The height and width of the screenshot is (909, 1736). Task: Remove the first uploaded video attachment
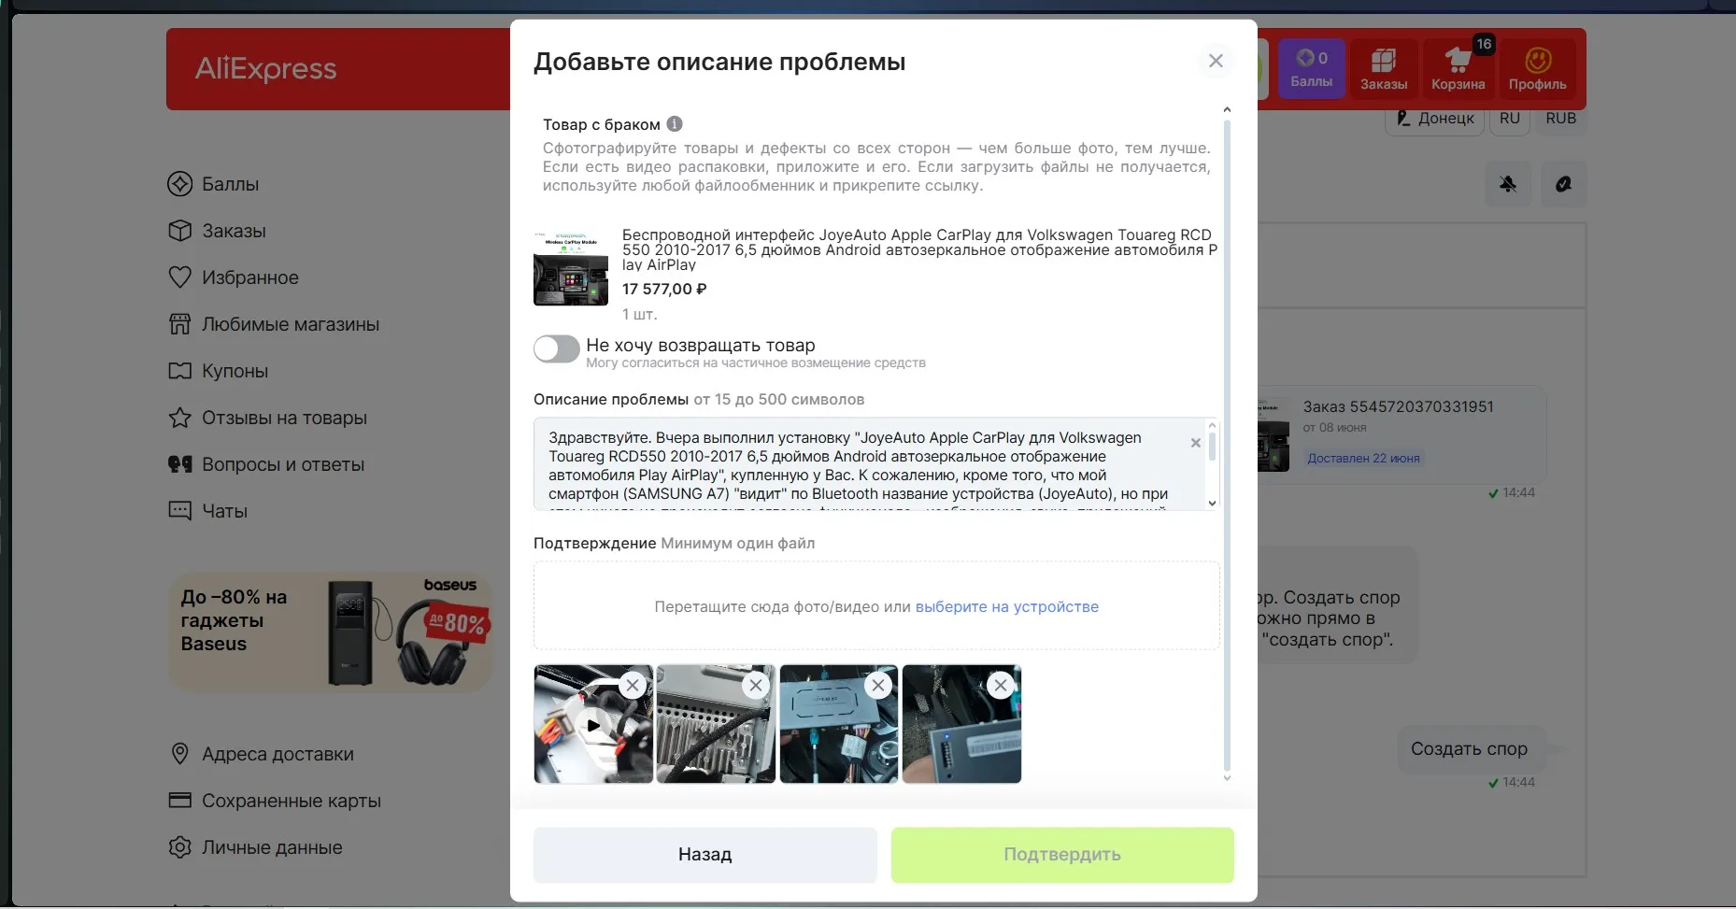633,686
